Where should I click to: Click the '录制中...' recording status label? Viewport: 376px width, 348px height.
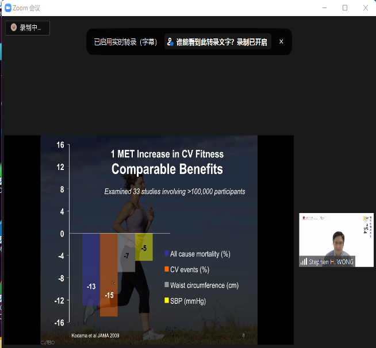(x=30, y=28)
